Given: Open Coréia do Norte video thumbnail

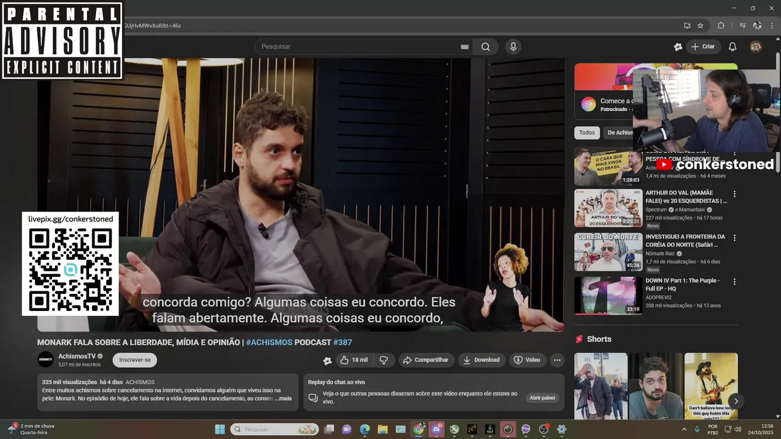Looking at the screenshot, I should pos(608,252).
